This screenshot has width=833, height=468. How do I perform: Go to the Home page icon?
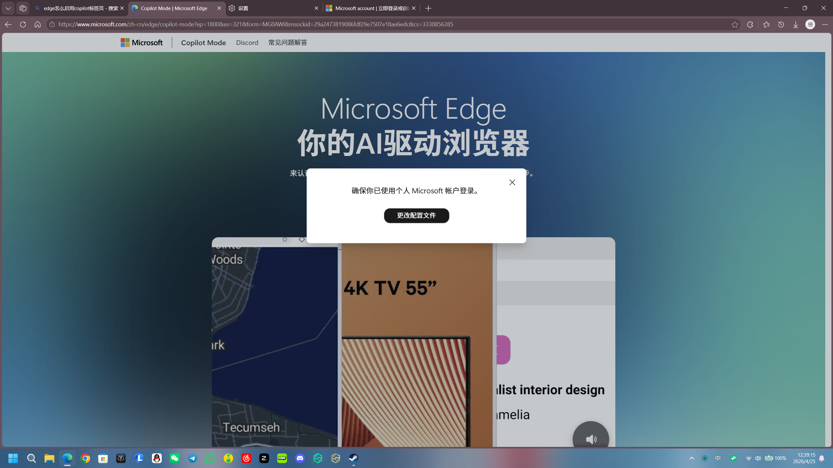click(37, 24)
